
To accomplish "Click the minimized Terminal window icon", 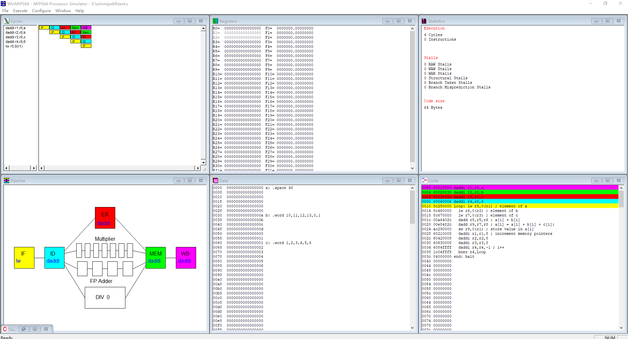I will coord(5,329).
